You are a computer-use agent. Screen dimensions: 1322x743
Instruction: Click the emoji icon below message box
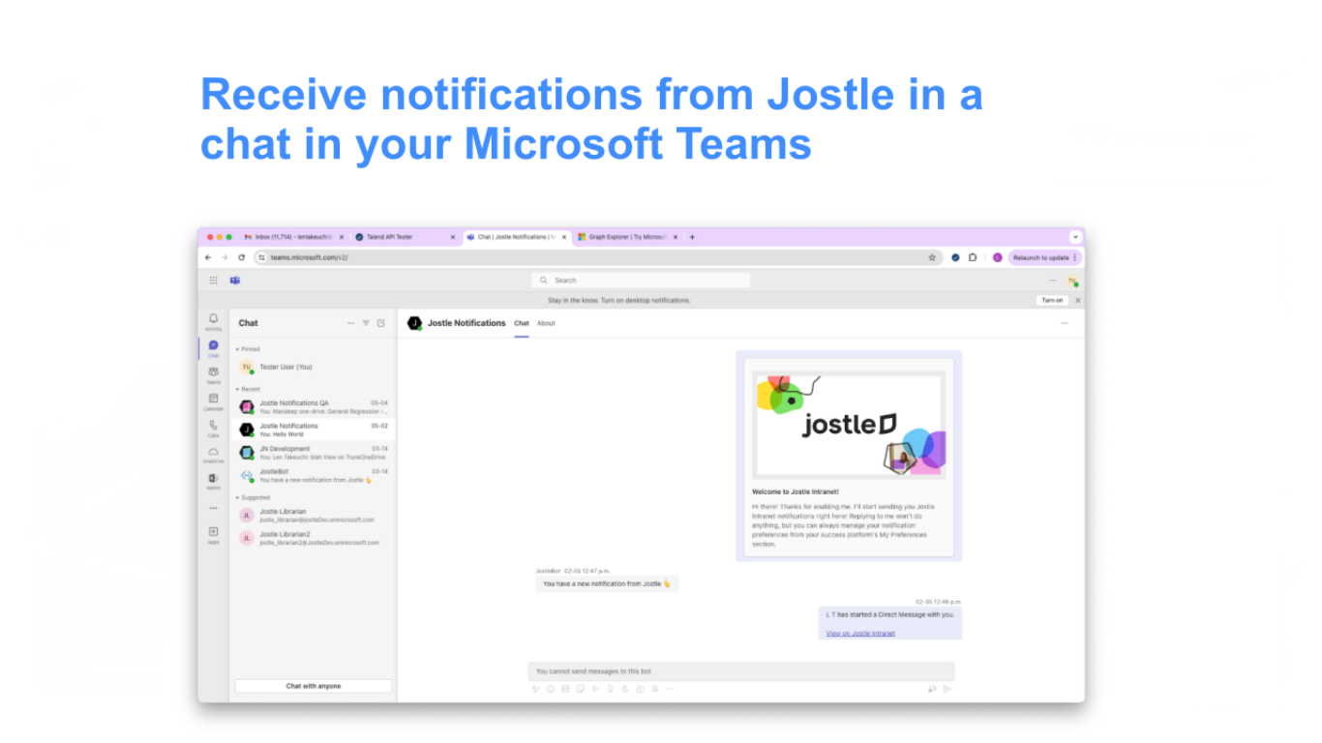coord(551,689)
